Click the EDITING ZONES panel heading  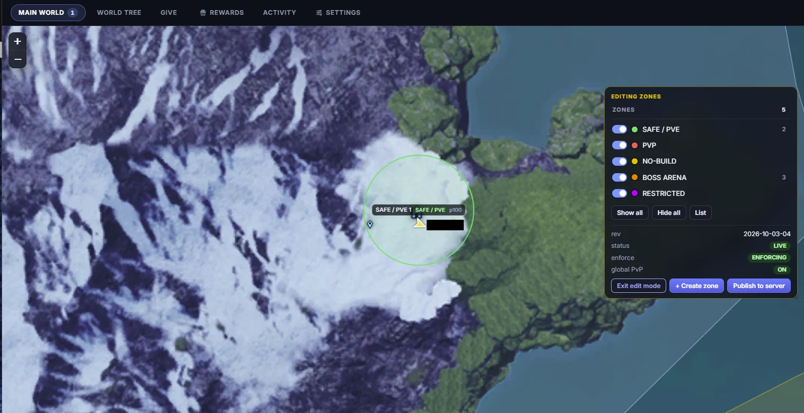coord(636,96)
